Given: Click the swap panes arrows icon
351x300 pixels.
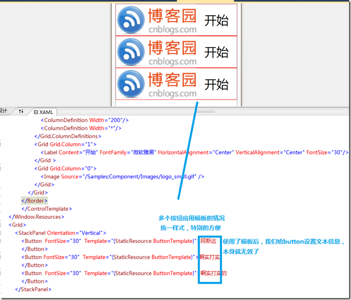Looking at the screenshot, I should coord(21,111).
